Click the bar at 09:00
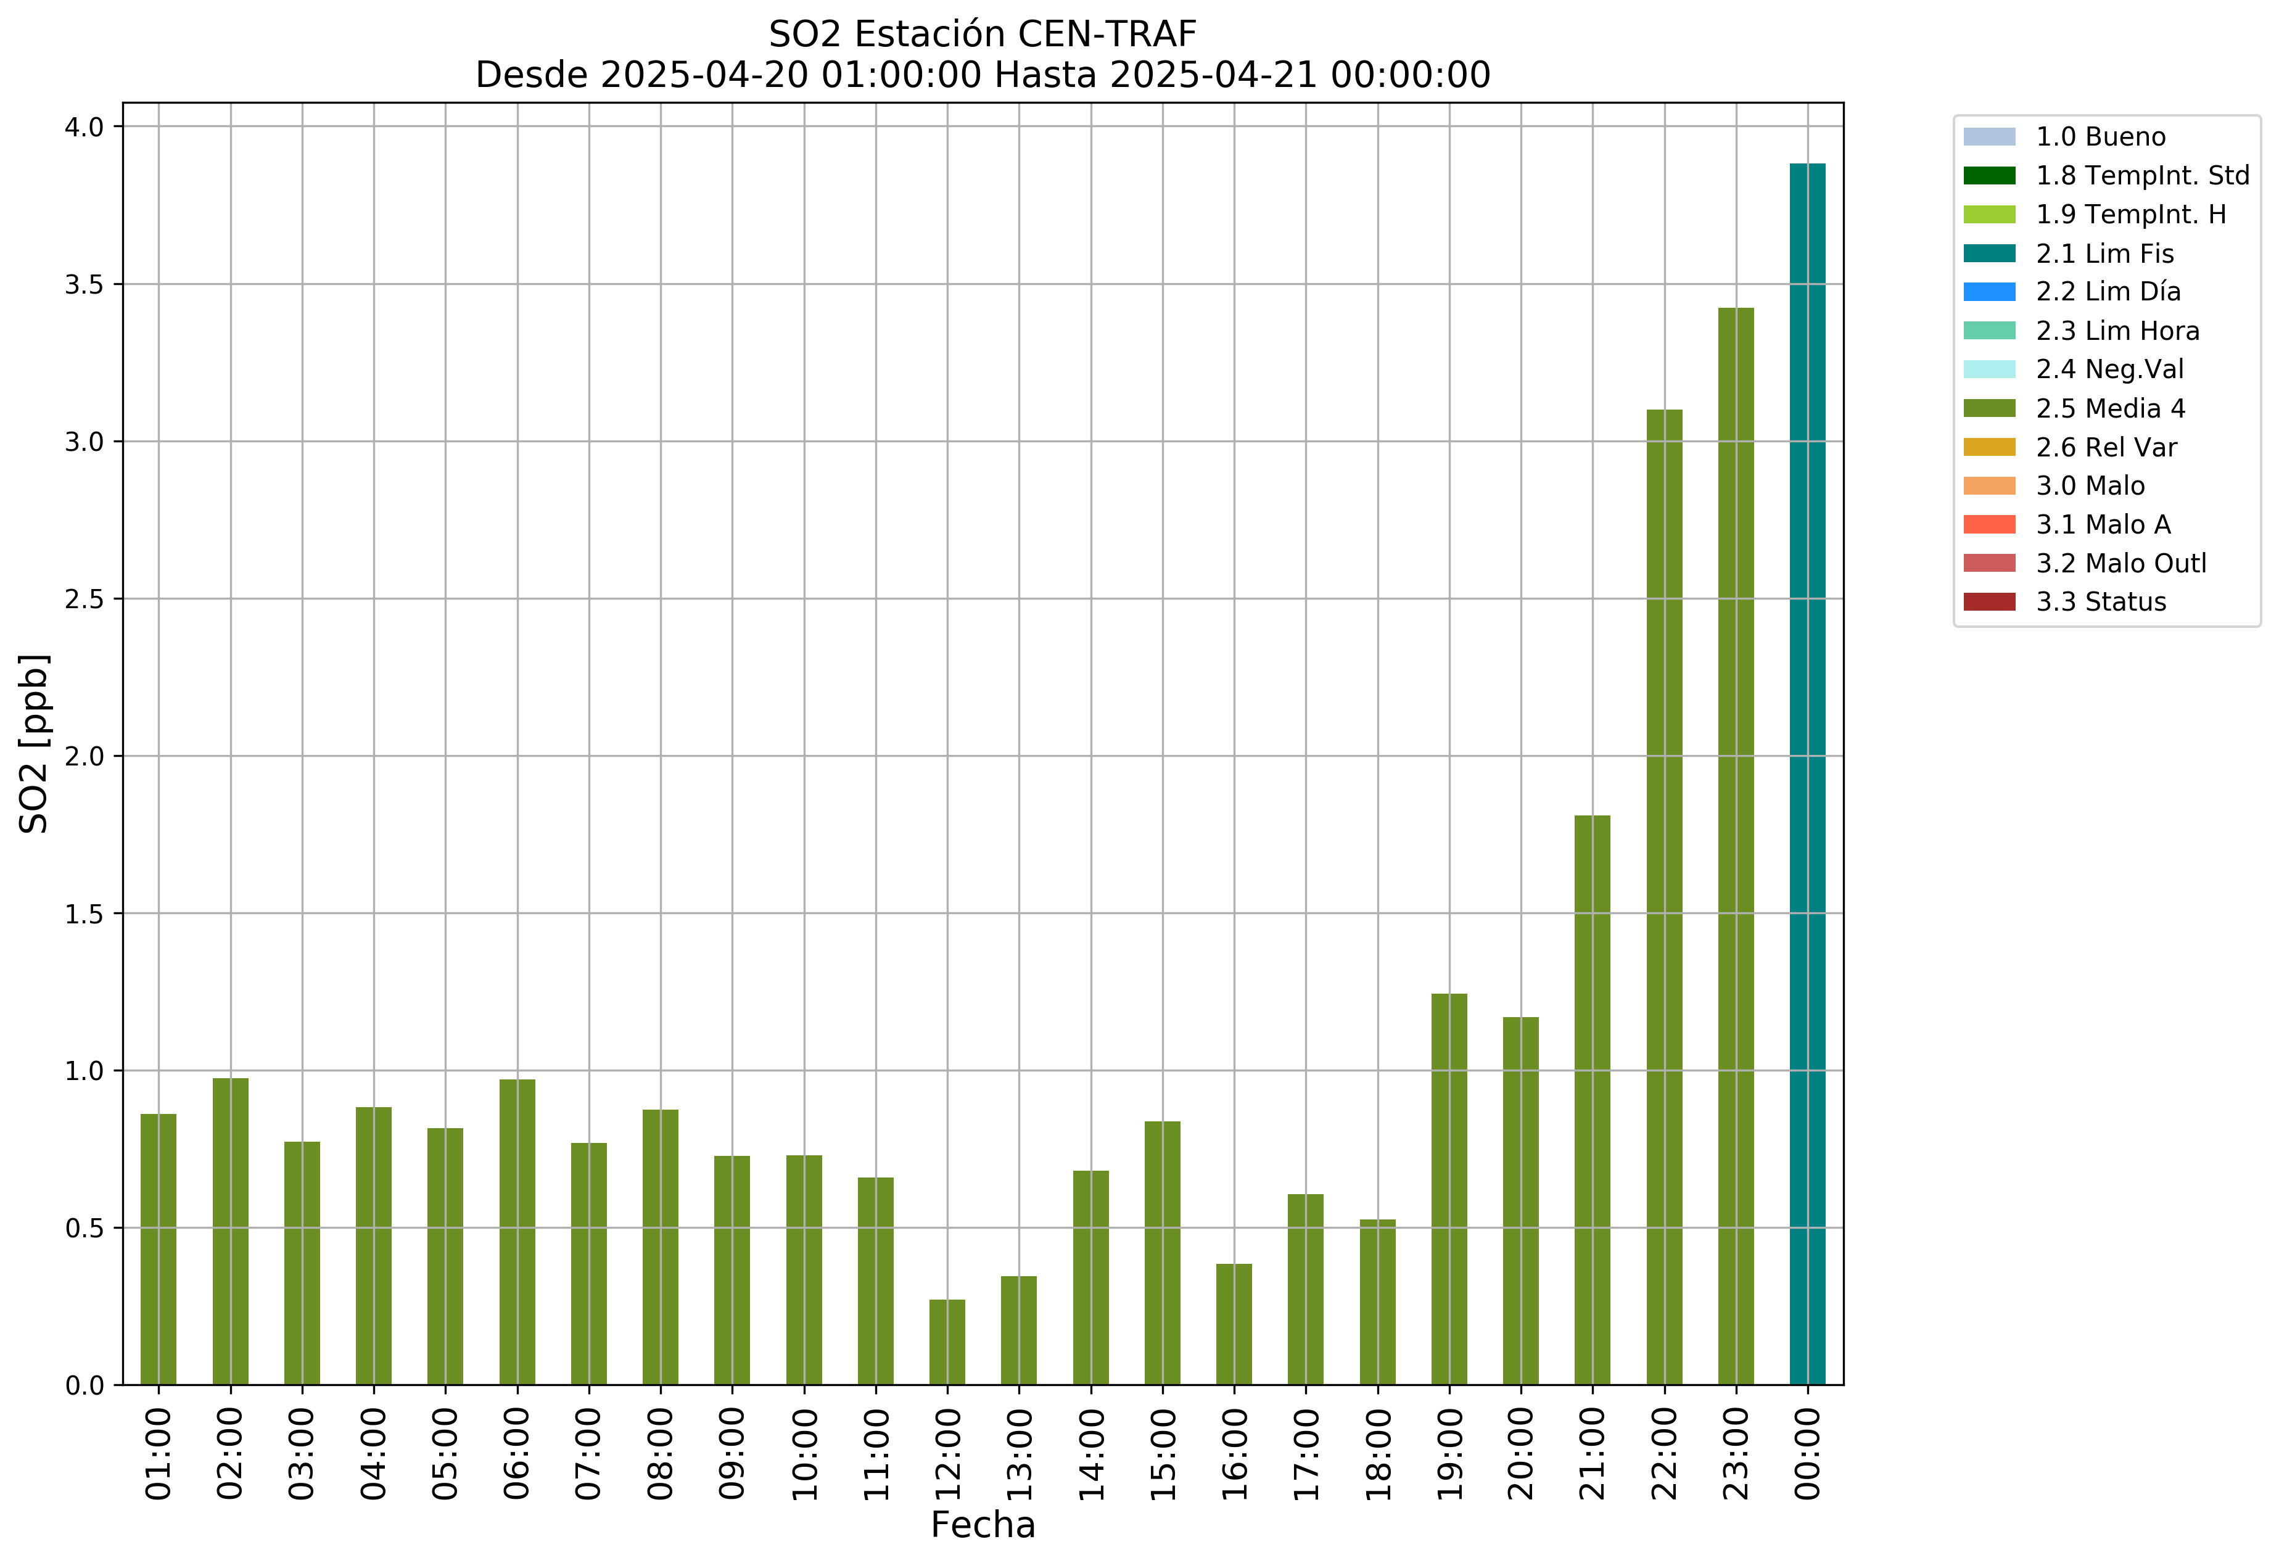This screenshot has width=2279, height=1563. 732,1271
